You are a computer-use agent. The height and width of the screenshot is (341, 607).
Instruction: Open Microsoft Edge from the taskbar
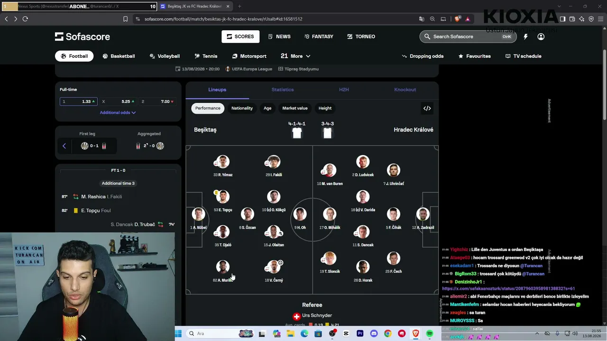[x=304, y=333]
